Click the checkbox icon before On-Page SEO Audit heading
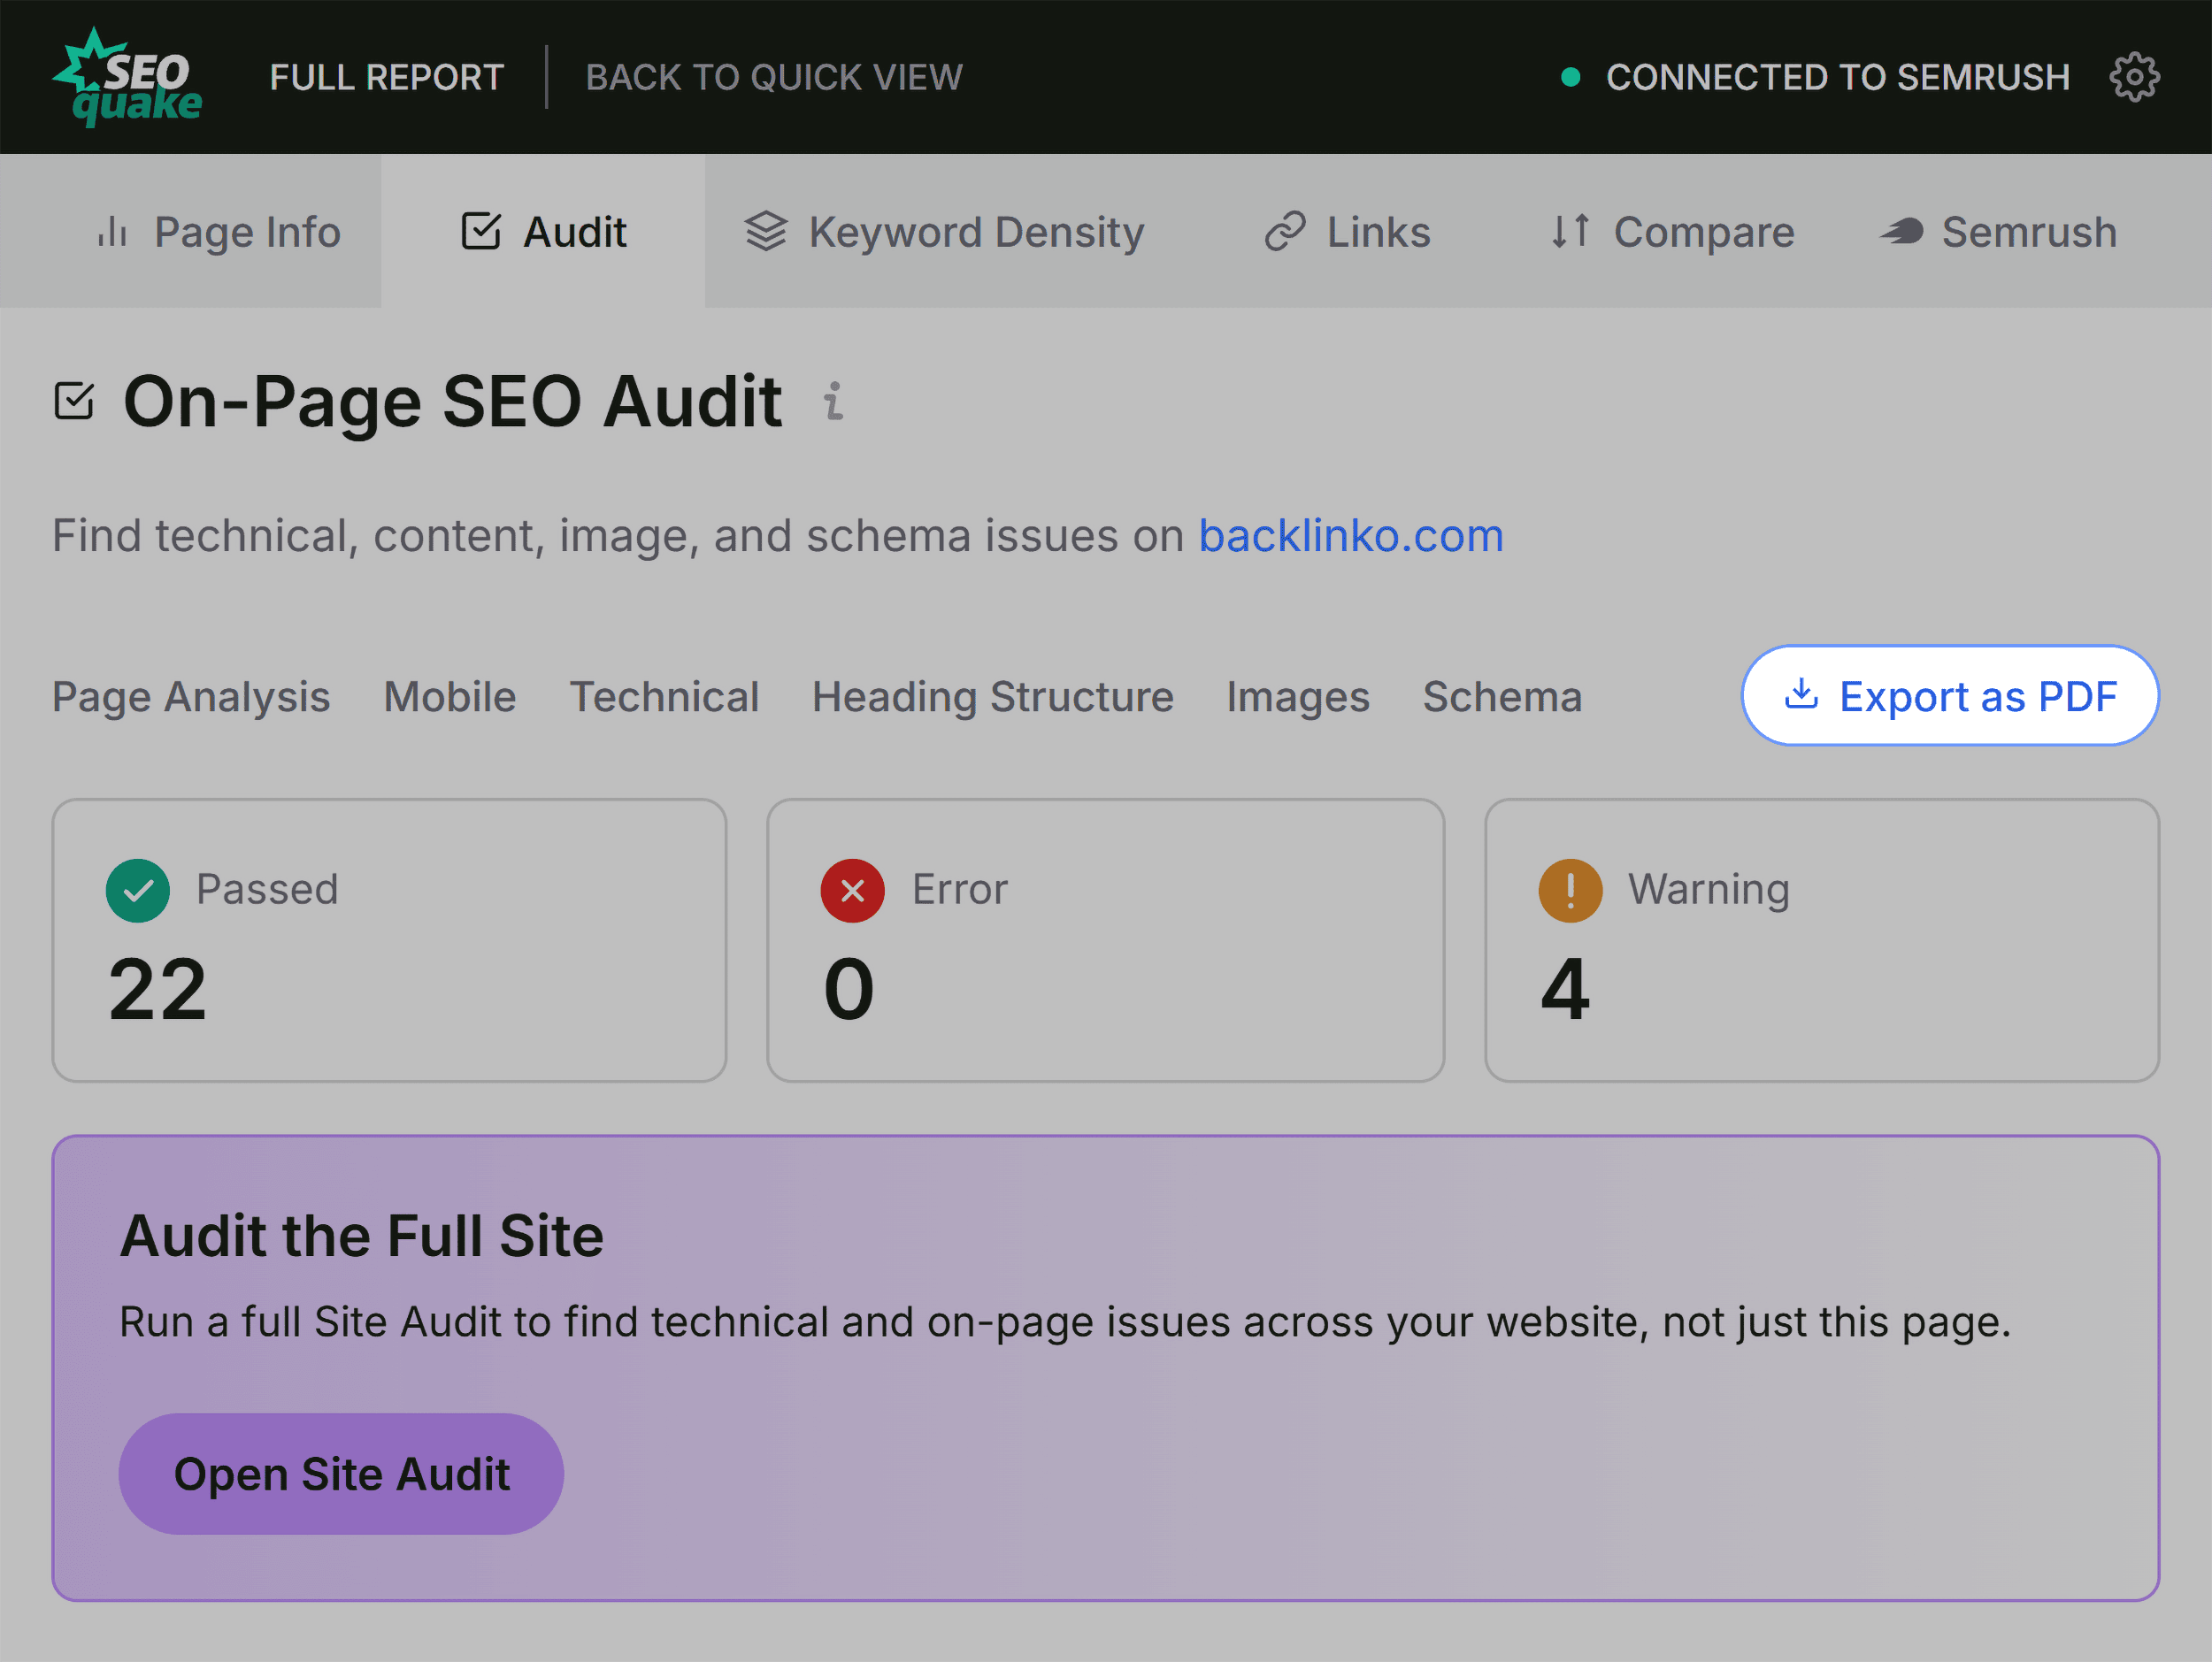The height and width of the screenshot is (1662, 2212). pyautogui.click(x=74, y=401)
